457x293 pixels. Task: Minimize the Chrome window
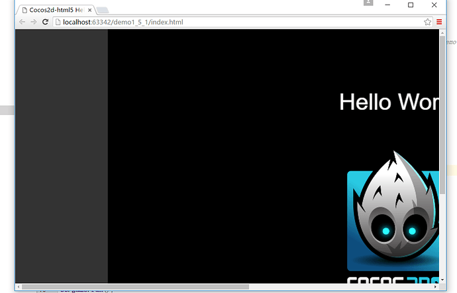click(x=387, y=5)
